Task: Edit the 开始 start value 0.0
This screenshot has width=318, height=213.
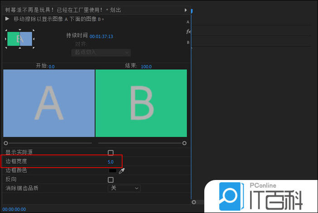Action: (52, 66)
